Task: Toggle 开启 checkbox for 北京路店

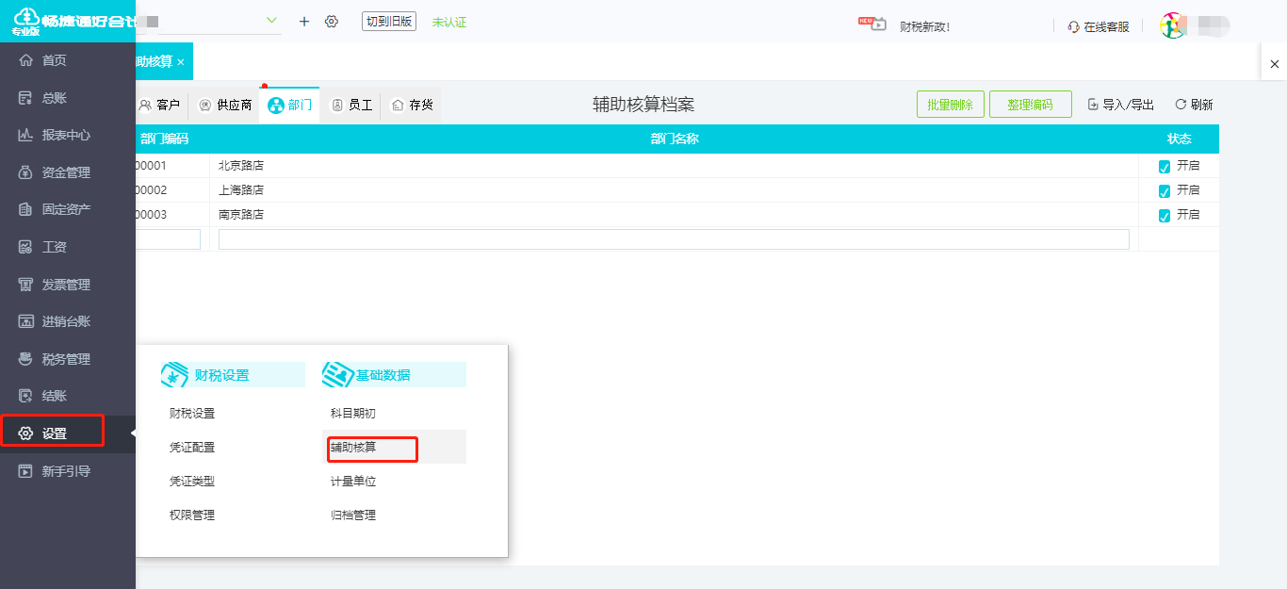Action: (x=1165, y=167)
